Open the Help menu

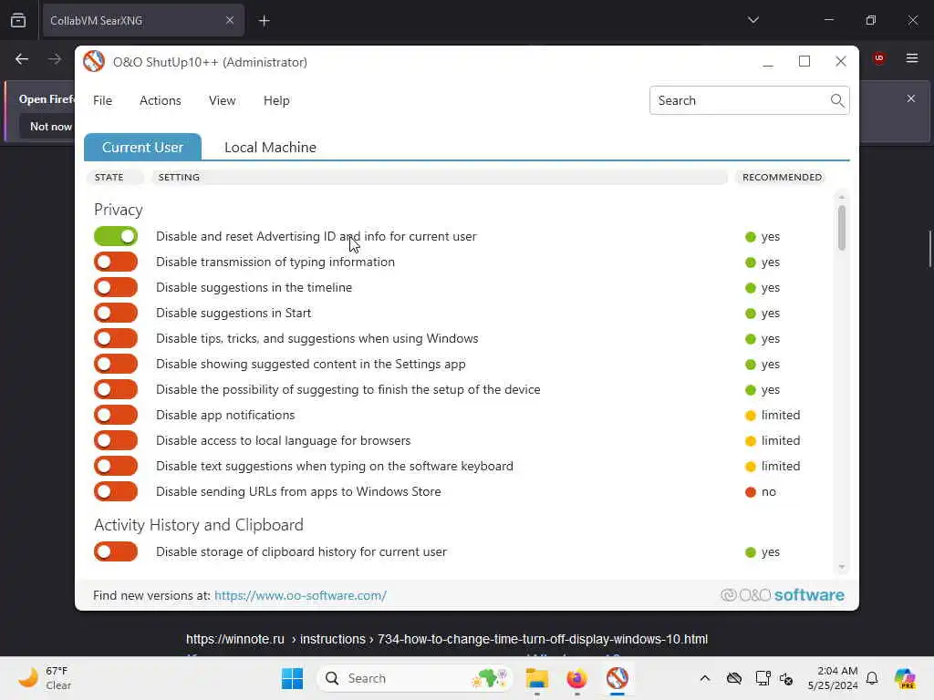[276, 100]
